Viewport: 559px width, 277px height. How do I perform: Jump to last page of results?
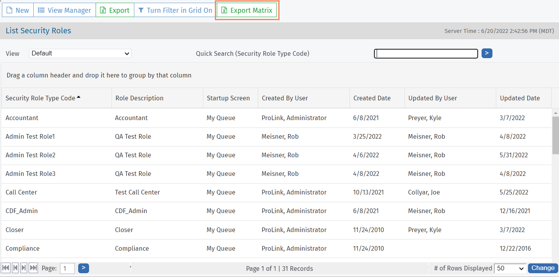coord(33,268)
